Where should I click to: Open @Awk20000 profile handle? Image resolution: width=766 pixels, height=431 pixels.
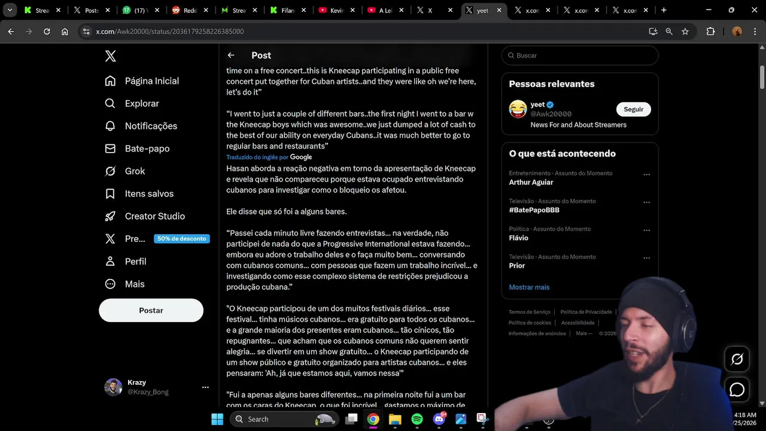point(551,114)
